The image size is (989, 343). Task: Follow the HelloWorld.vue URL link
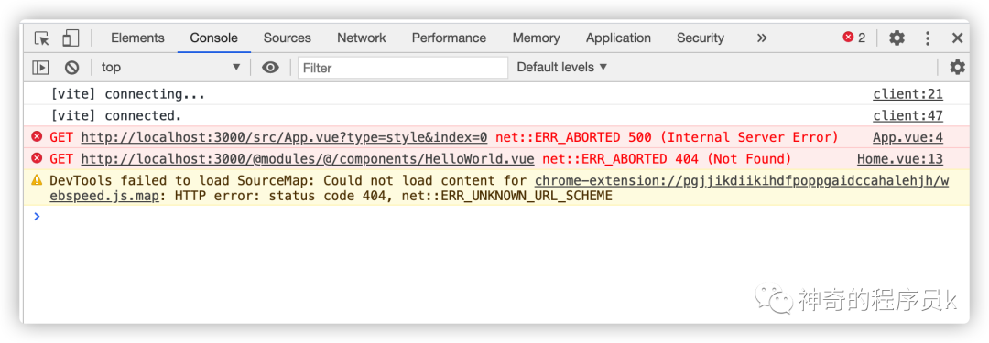[x=308, y=159]
